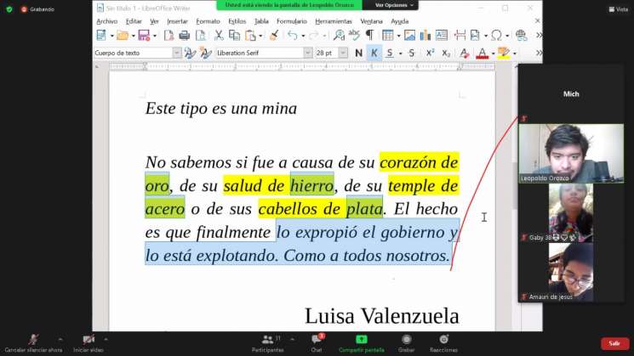Click the Insert Image icon

point(409,36)
